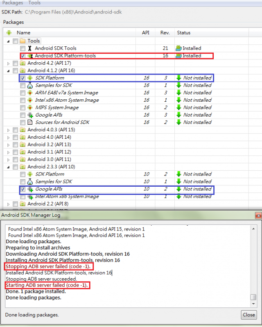This screenshot has width=262, height=327.
Task: Open the Packages menu
Action: pos(13,3)
